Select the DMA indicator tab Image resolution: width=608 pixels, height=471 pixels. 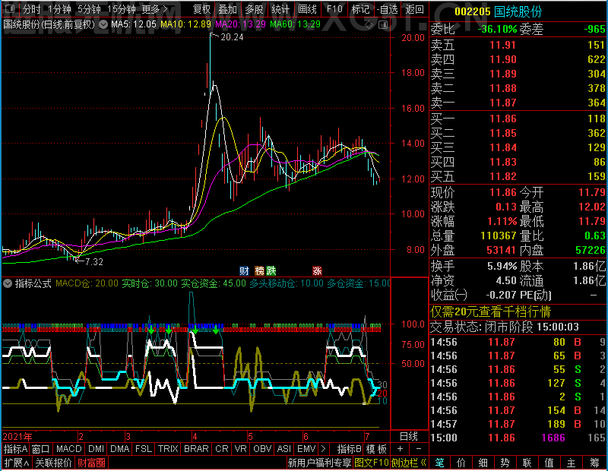120,448
